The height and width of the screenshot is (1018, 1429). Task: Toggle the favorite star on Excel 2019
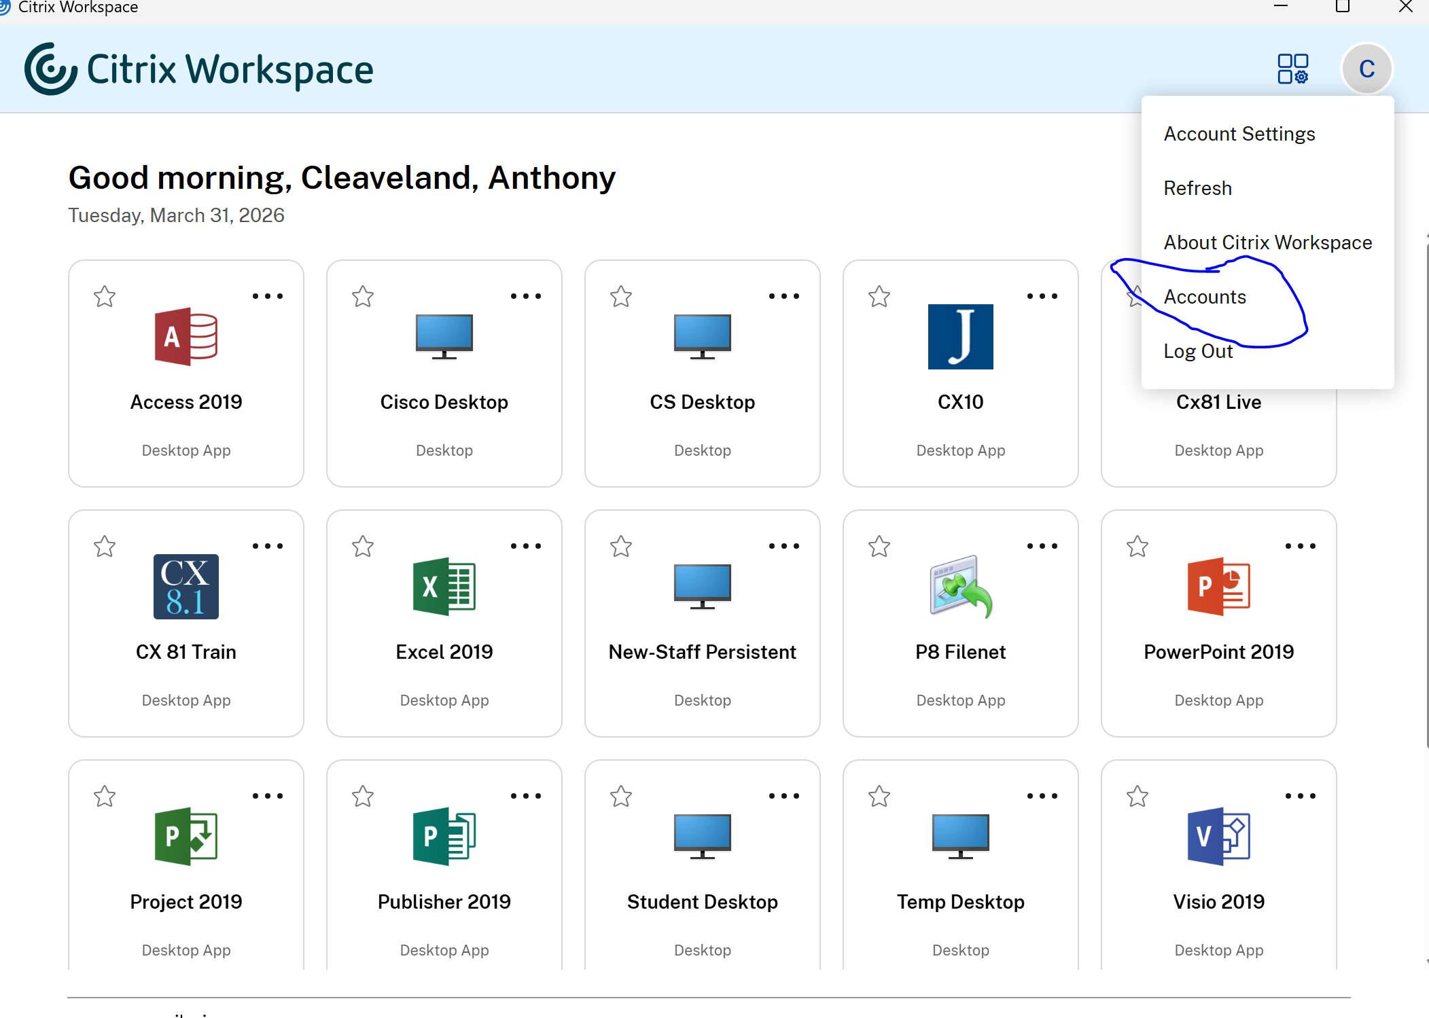(363, 546)
